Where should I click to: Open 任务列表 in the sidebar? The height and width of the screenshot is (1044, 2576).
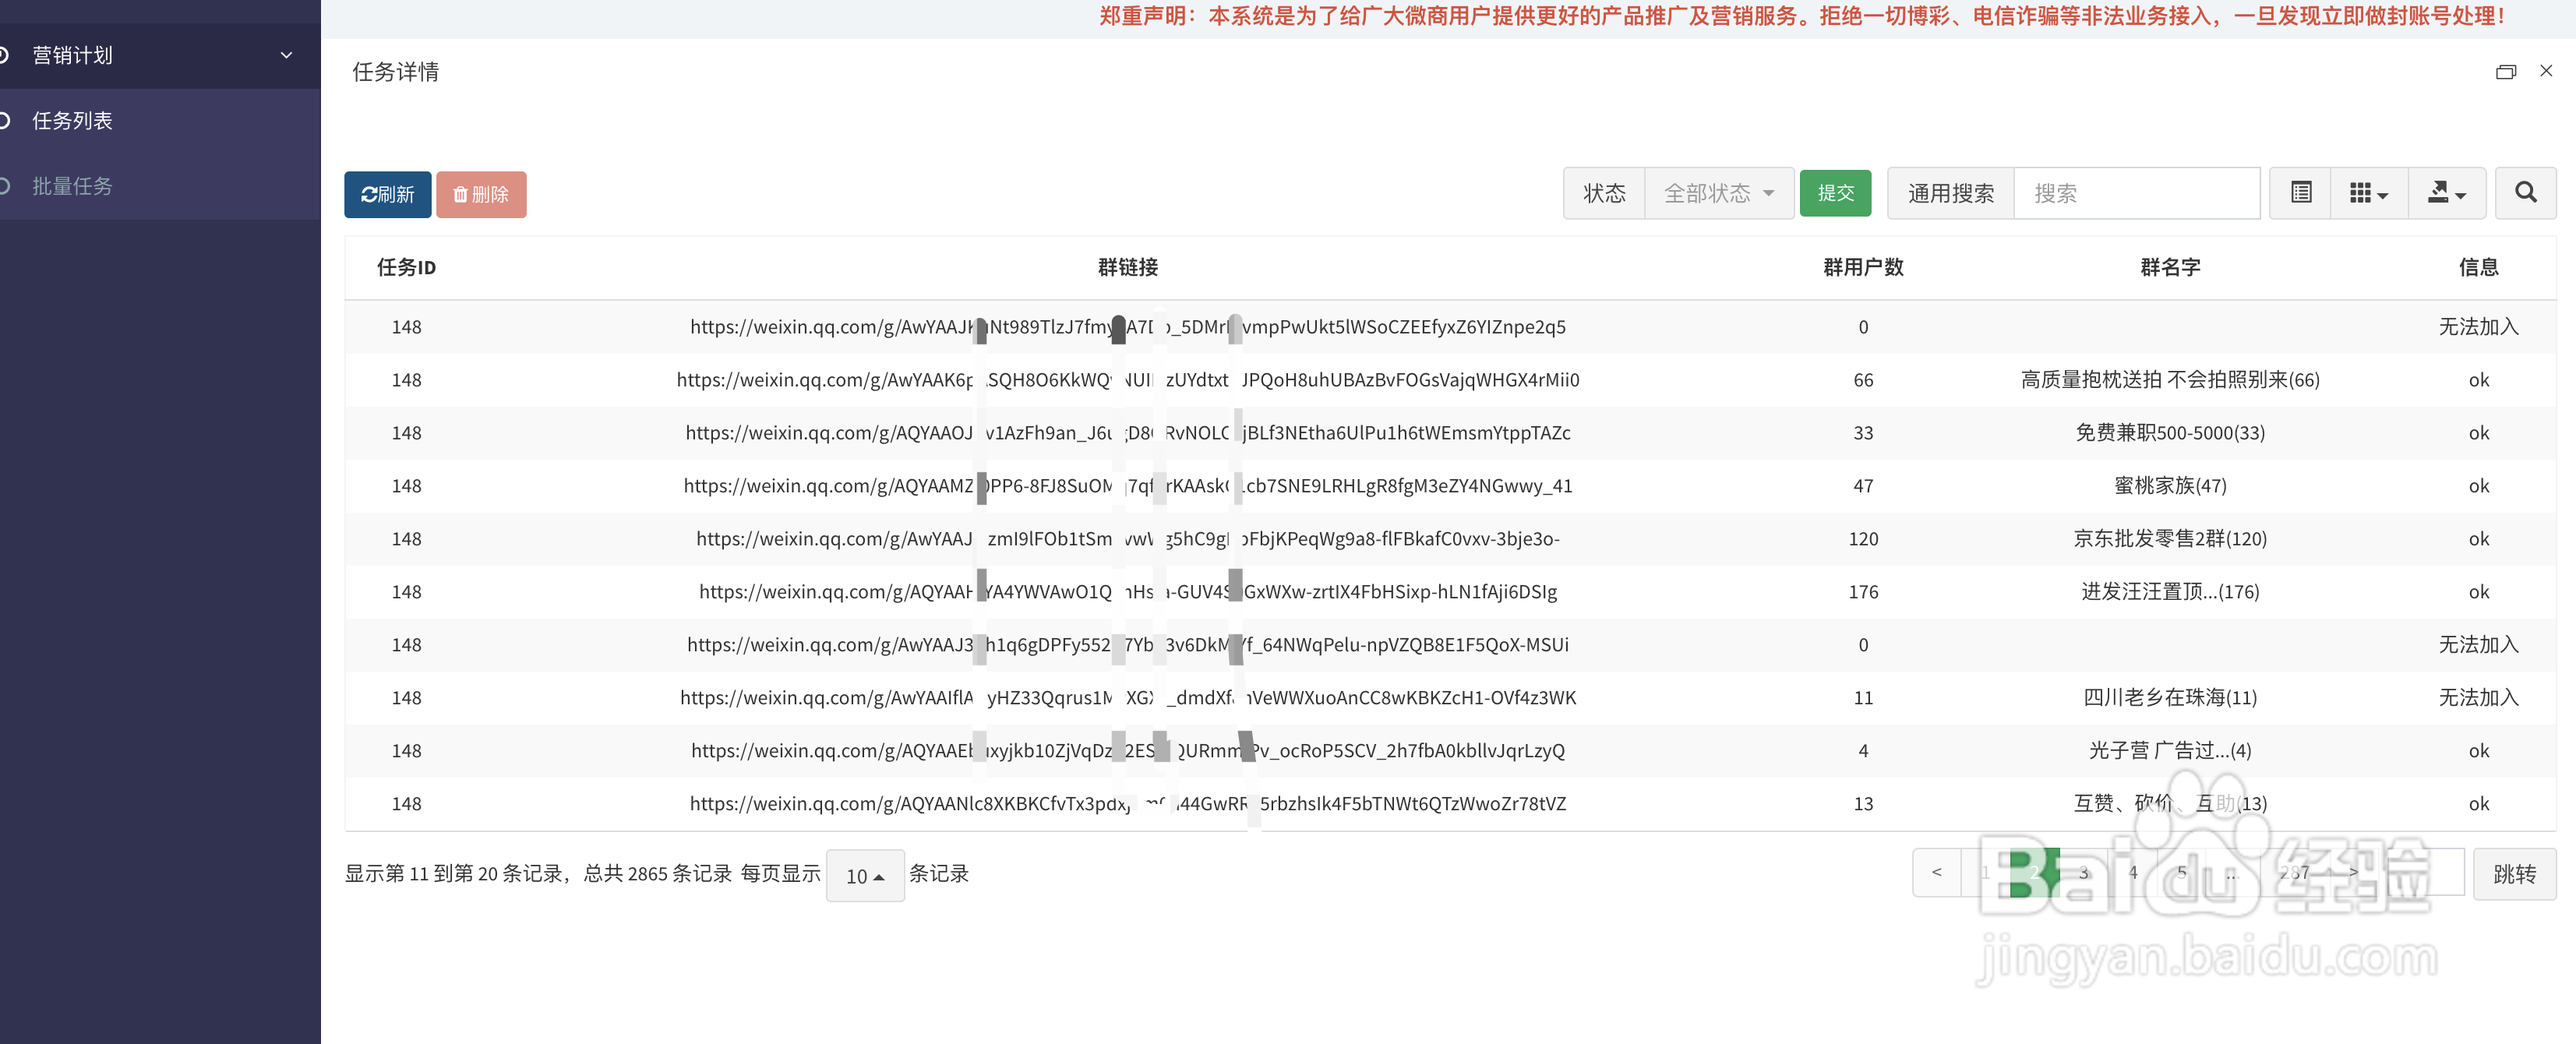[x=72, y=121]
